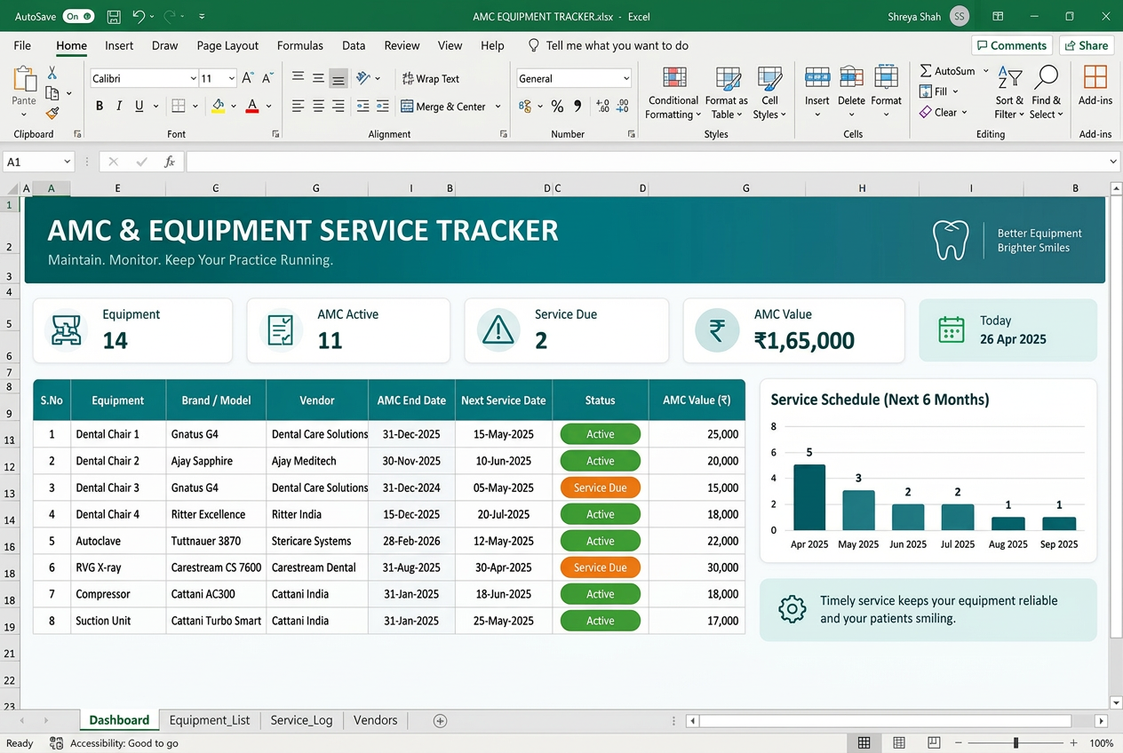Image resolution: width=1123 pixels, height=753 pixels.
Task: Click Accessibility: Good to go status
Action: click(115, 743)
